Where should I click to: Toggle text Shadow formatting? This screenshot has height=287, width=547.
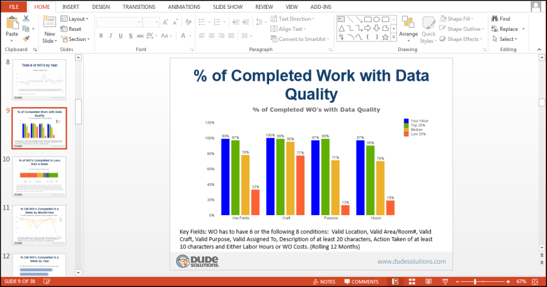click(x=130, y=35)
